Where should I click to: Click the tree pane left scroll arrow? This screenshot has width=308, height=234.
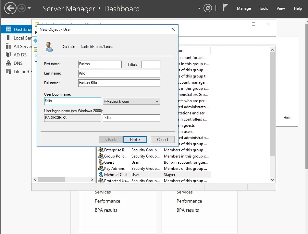click(35, 180)
